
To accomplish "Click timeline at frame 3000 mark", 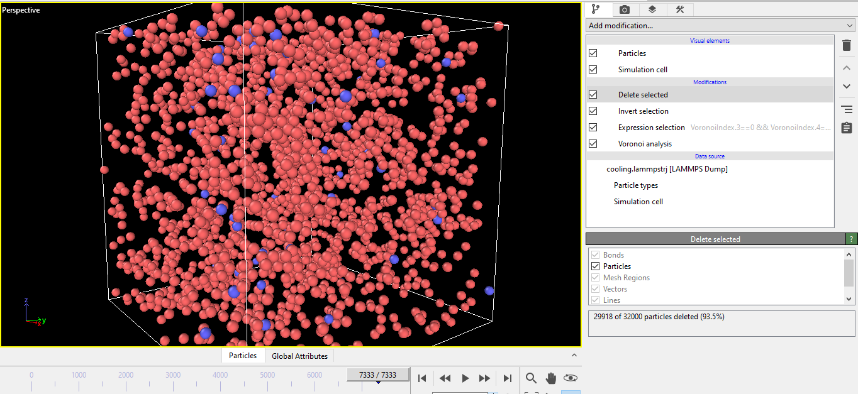I will [x=173, y=375].
